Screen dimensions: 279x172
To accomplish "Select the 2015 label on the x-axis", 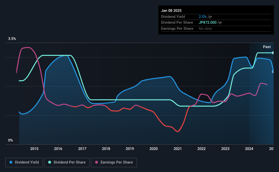I will (x=34, y=149).
